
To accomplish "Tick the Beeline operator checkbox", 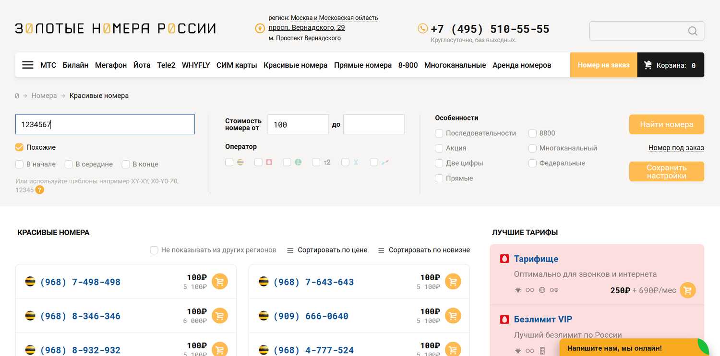I will 229,162.
